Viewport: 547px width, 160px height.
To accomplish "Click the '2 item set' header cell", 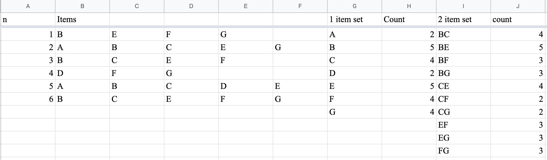I will [463, 19].
